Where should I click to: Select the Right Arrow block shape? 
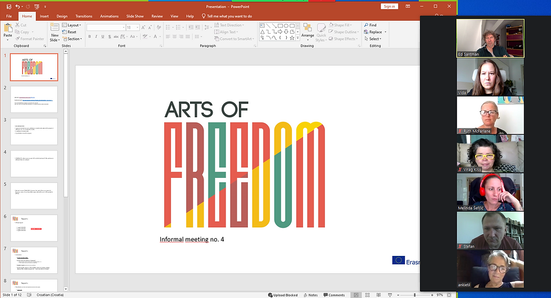pyautogui.click(x=280, y=31)
